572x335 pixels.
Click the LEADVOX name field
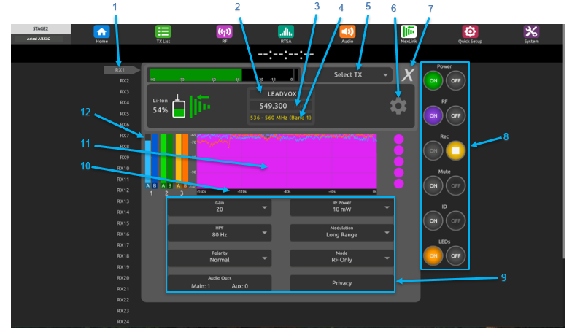[281, 93]
